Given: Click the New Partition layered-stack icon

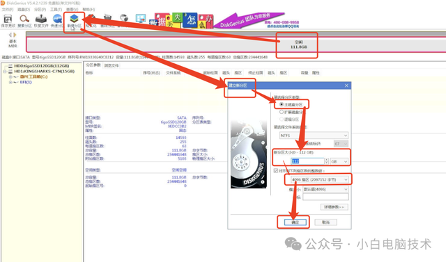Looking at the screenshot, I should (75, 19).
